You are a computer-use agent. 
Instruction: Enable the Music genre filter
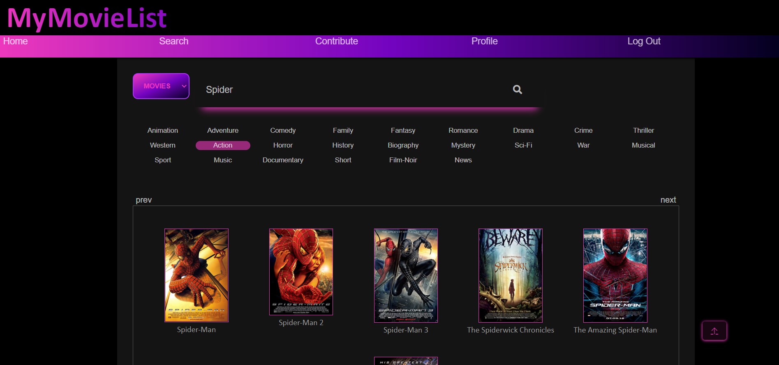click(223, 160)
